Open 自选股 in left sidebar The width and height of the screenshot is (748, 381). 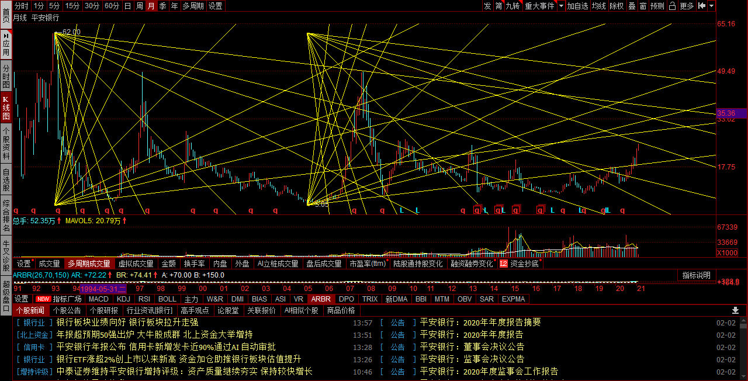click(6, 180)
